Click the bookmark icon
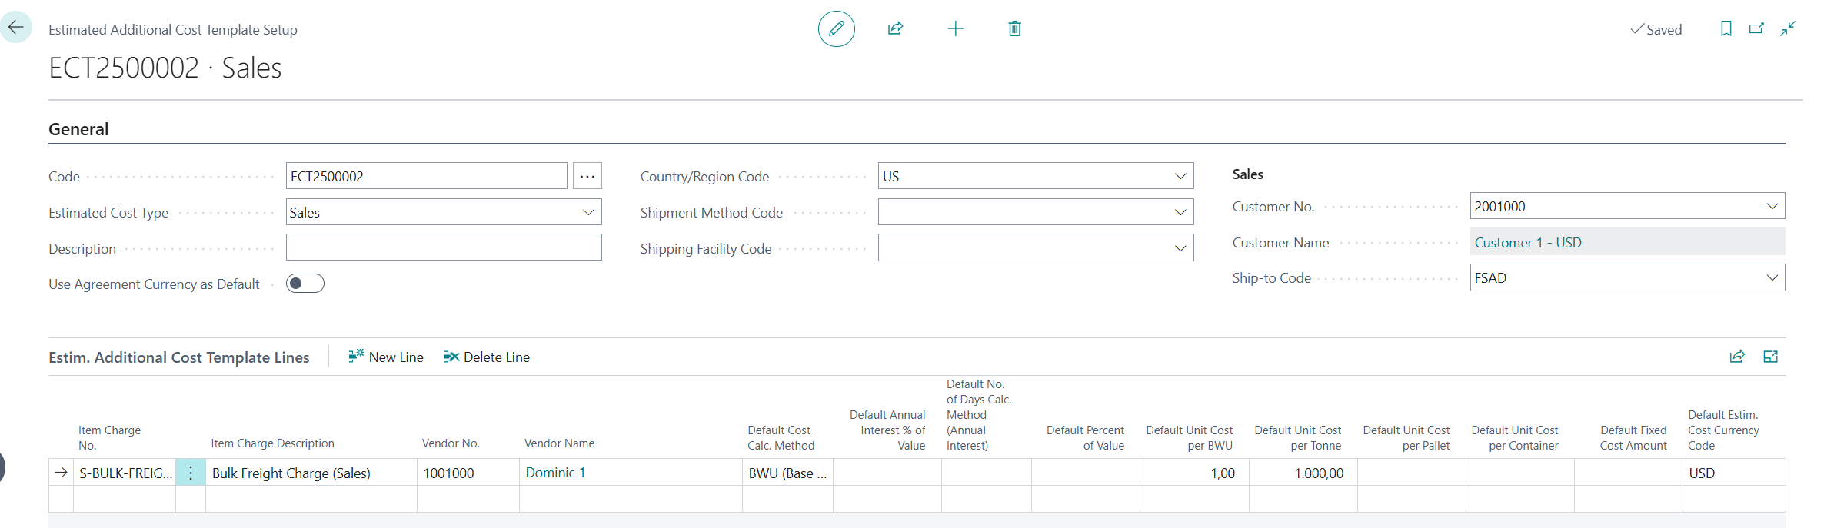 (x=1726, y=29)
